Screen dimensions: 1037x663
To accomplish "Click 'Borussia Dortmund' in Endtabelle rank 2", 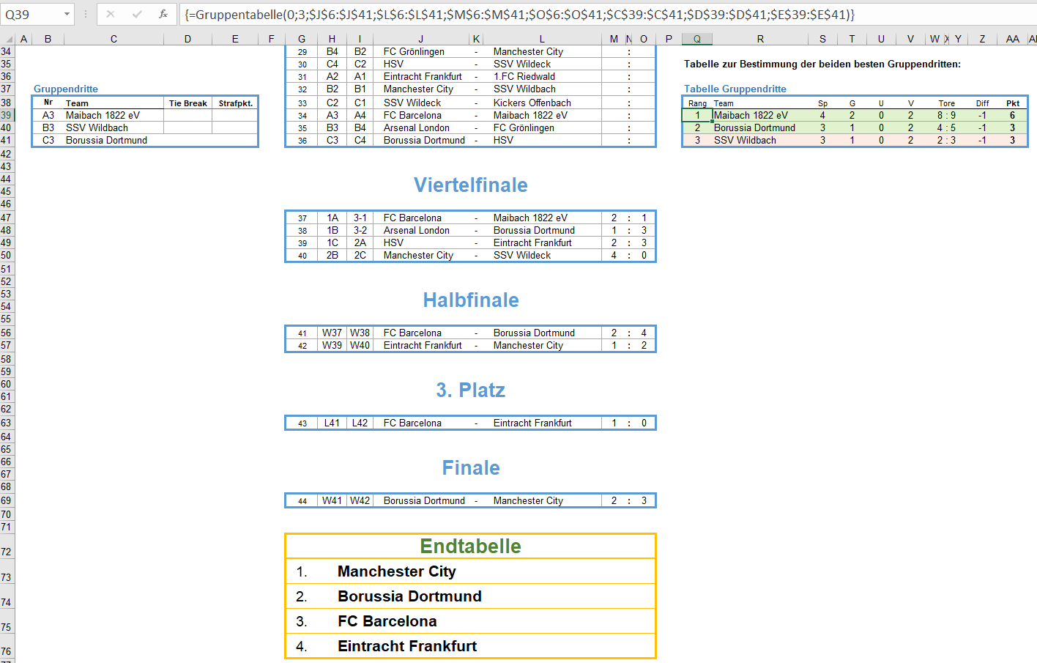I will 409,596.
